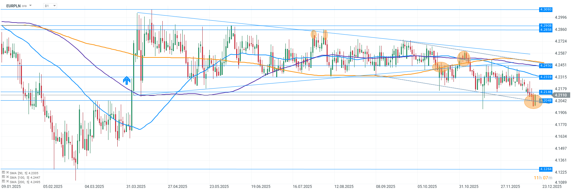Click the 11h 07m candle countdown timer
574x192 pixels.
(543, 178)
